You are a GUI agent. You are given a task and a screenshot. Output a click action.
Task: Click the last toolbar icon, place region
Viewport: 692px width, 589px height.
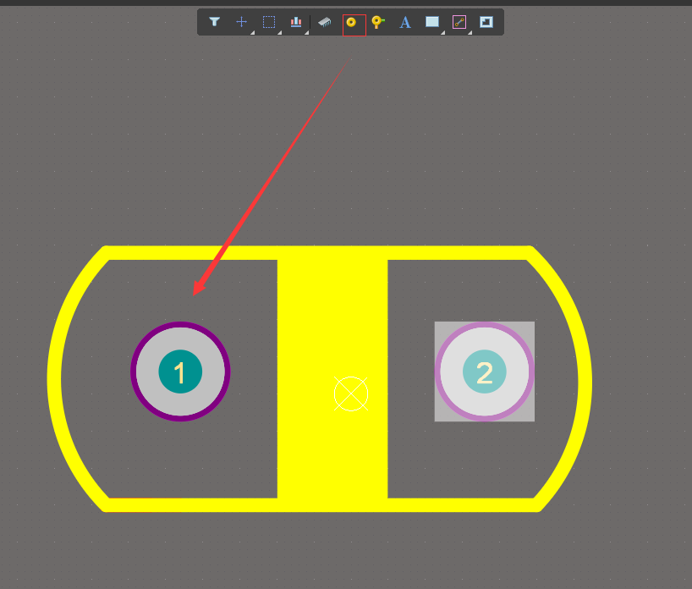pos(486,22)
